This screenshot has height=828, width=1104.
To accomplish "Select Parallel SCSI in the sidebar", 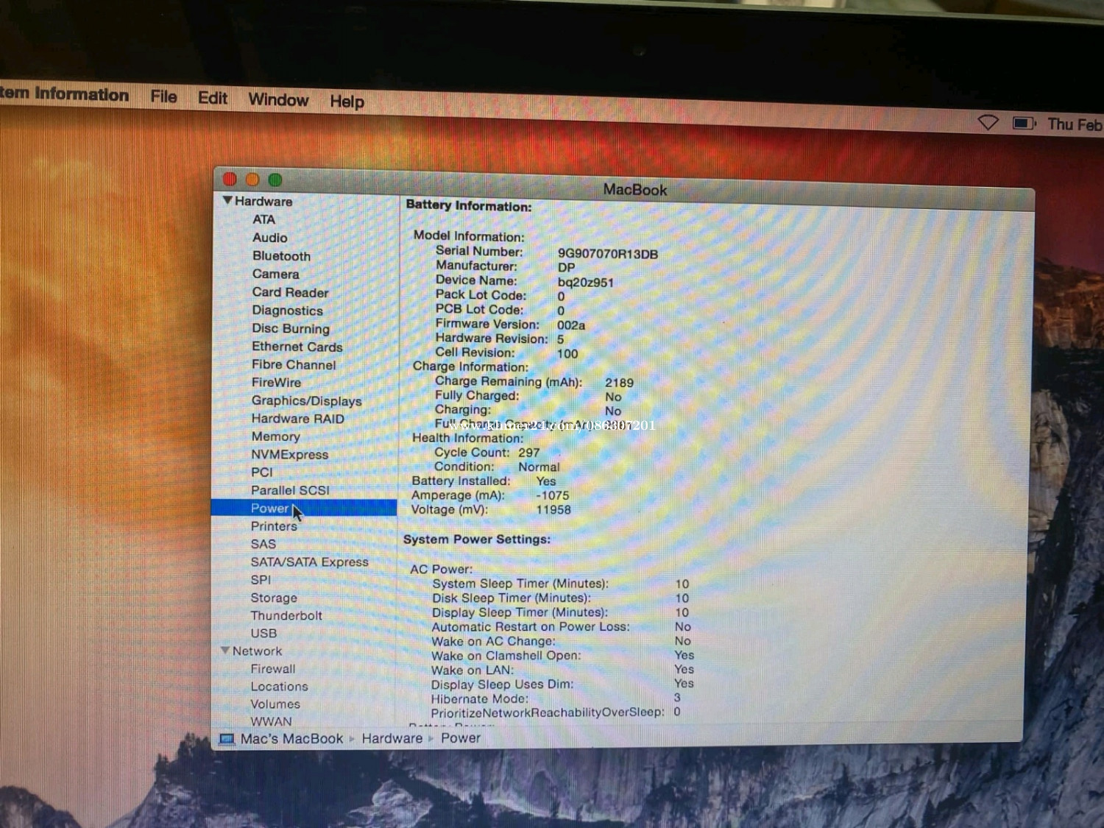I will (x=290, y=490).
